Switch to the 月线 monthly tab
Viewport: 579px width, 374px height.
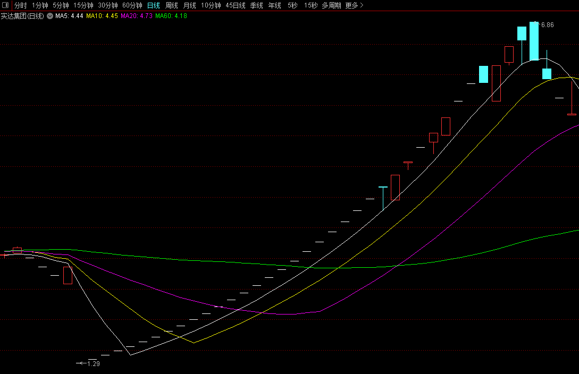pos(189,5)
